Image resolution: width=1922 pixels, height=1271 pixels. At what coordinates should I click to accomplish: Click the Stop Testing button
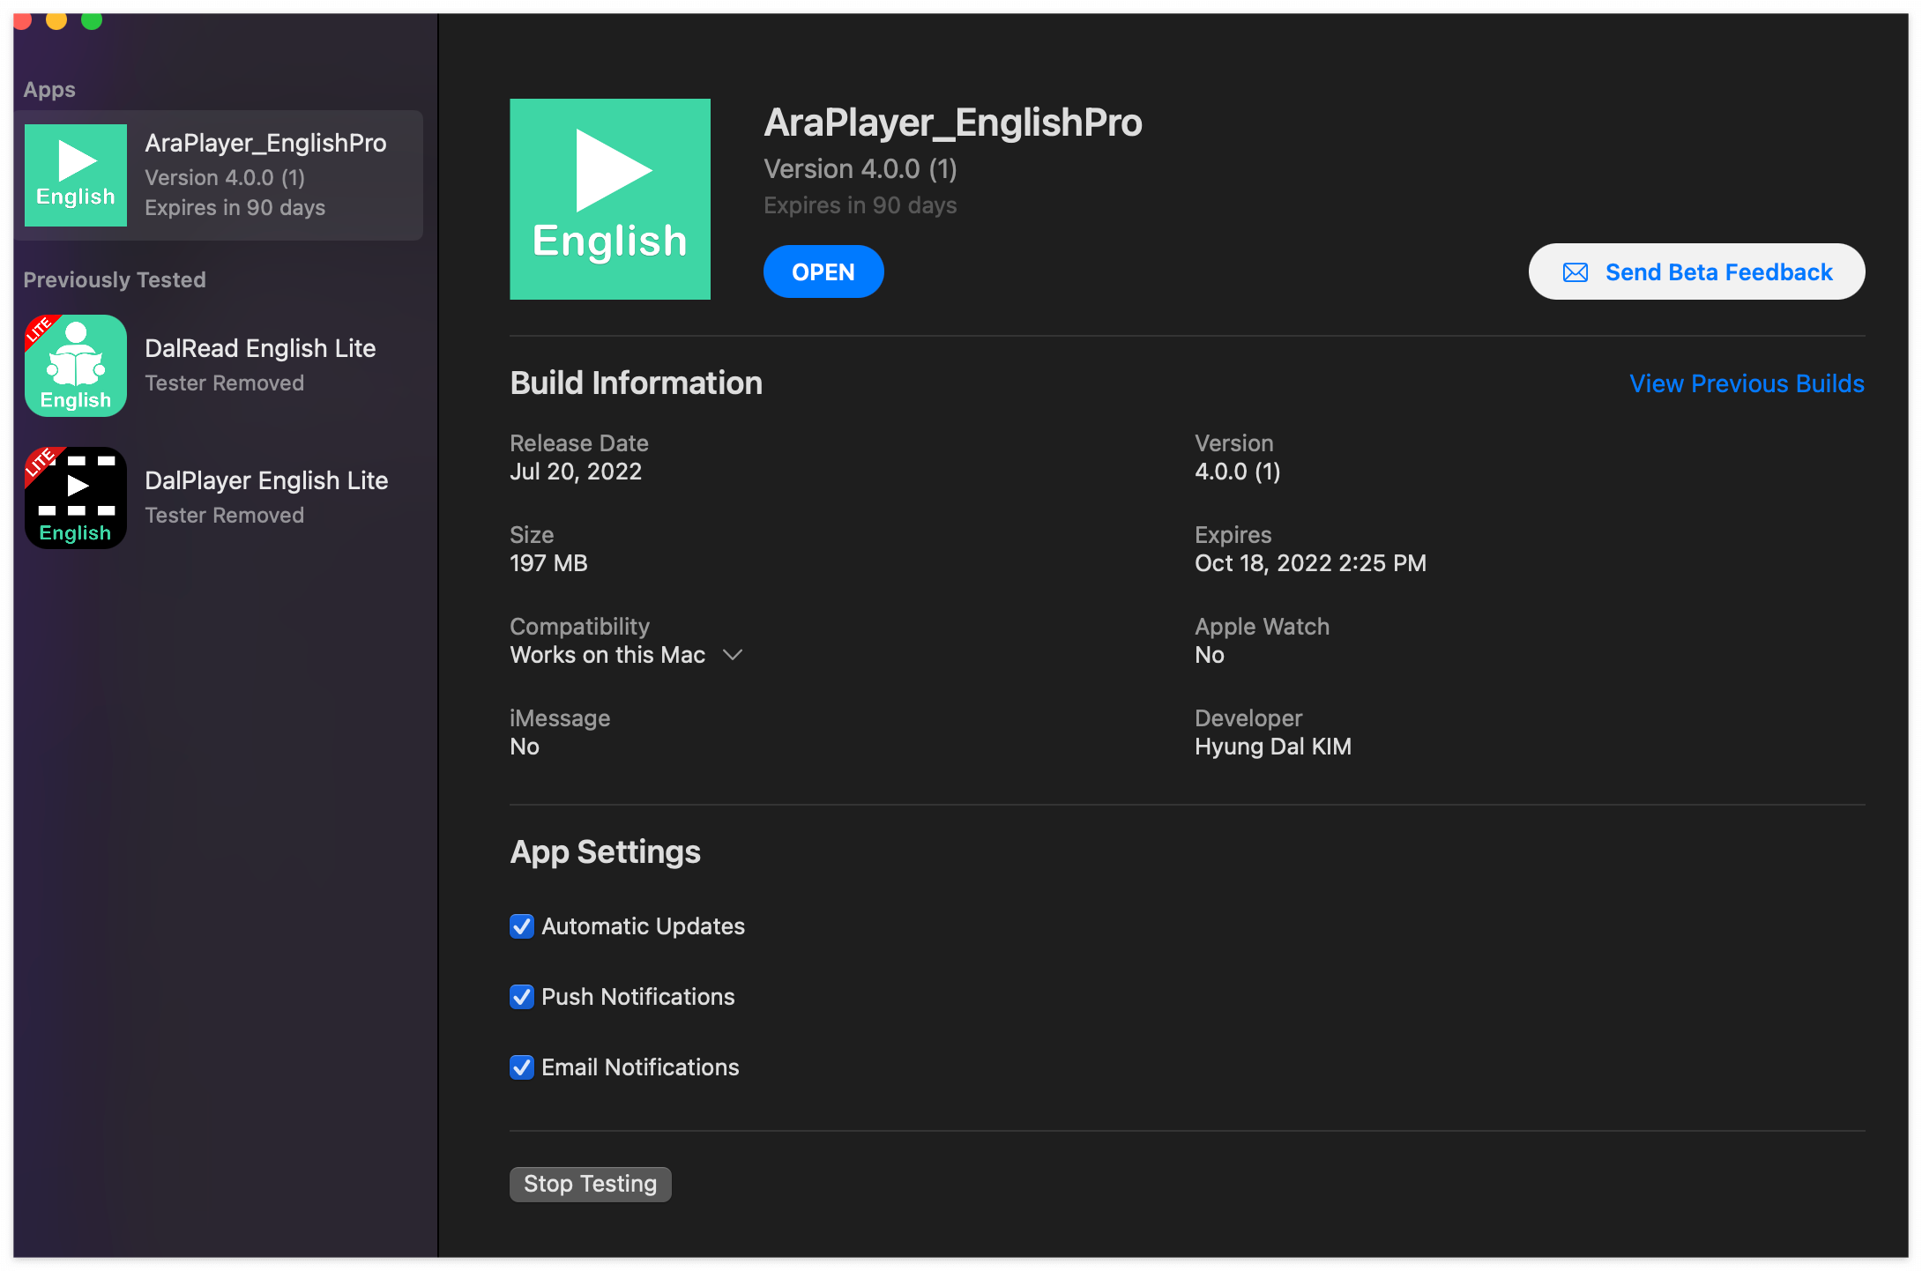click(590, 1184)
